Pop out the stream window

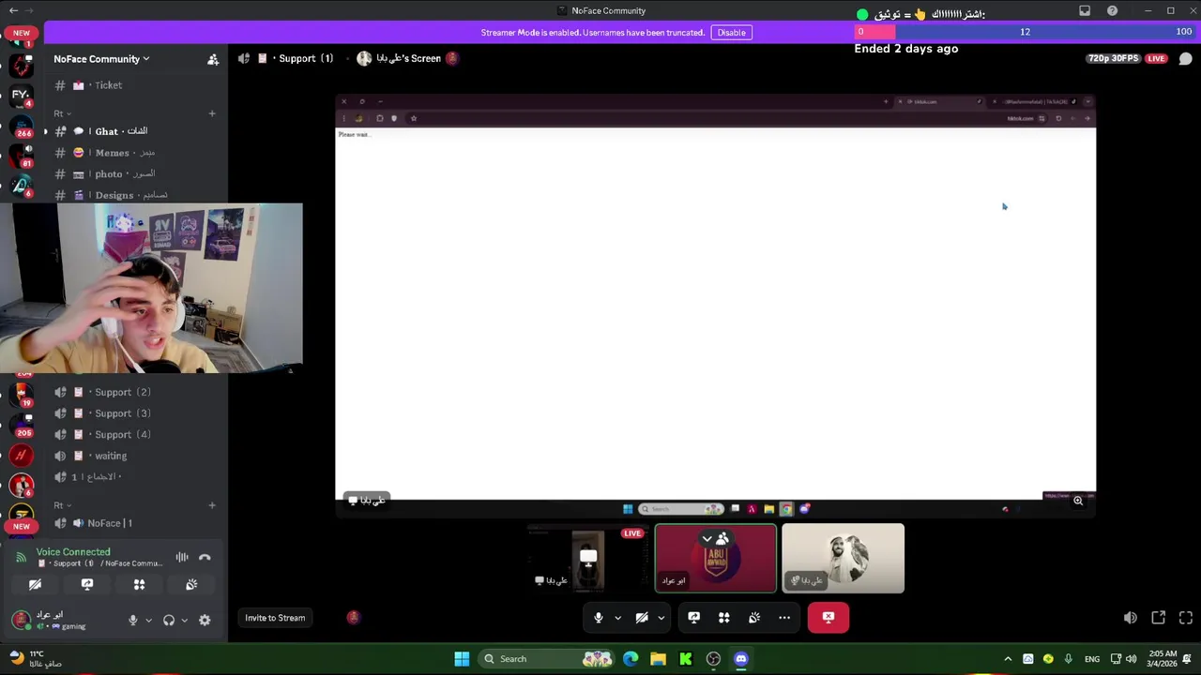point(1159,618)
